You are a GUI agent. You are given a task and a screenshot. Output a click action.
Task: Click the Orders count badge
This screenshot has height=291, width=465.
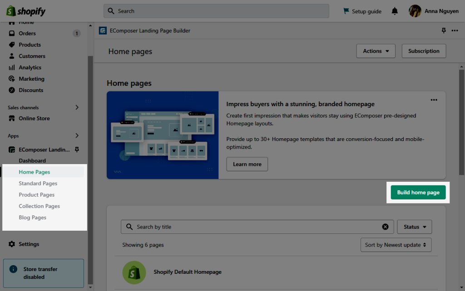[x=76, y=34]
